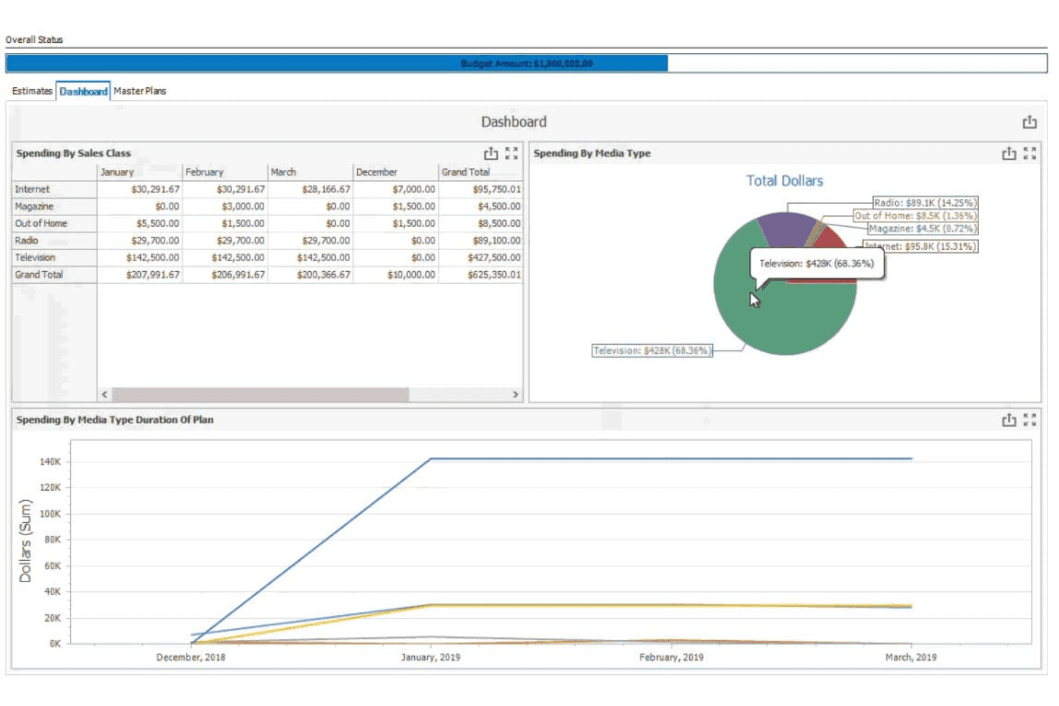1059x706 pixels.
Task: Click the $625,350.01 overall grand total cell
Action: pyautogui.click(x=481, y=275)
